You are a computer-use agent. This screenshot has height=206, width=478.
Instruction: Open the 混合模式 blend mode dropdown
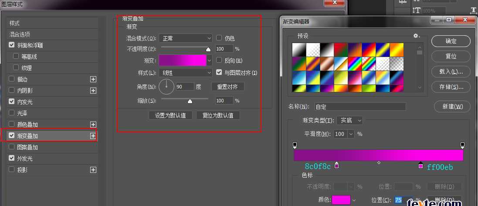click(x=185, y=38)
